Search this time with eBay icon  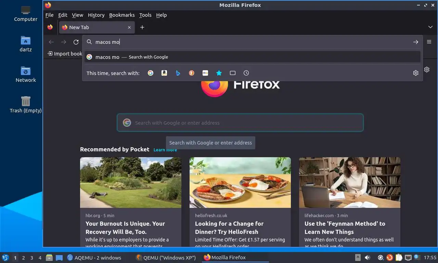click(x=205, y=73)
